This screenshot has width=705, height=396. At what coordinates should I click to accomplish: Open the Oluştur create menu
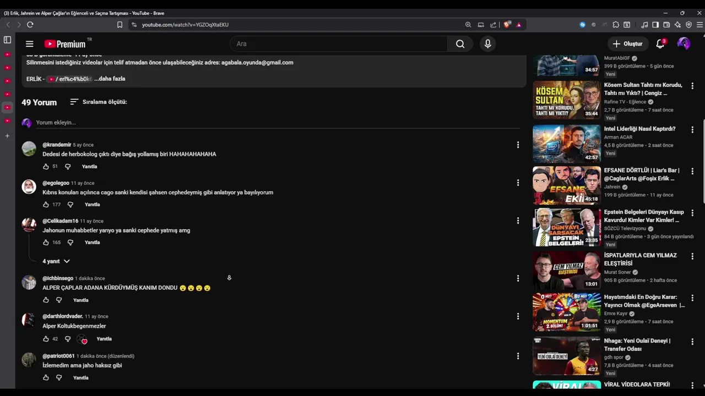coord(628,44)
